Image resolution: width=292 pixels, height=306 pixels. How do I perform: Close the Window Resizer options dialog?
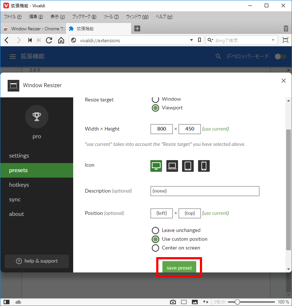point(283,81)
